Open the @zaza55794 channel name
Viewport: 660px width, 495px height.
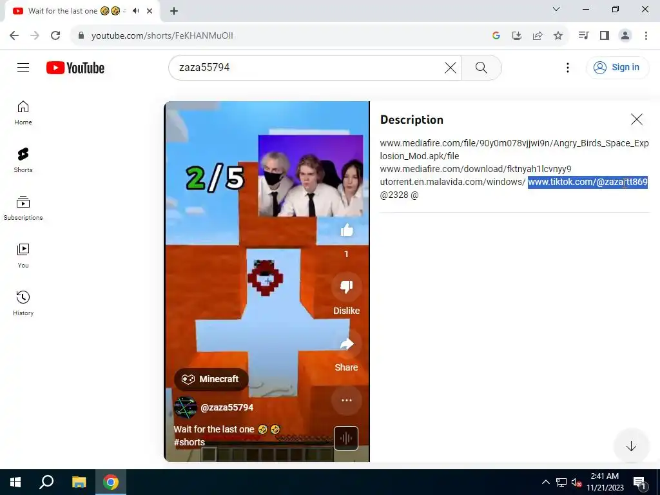click(227, 407)
